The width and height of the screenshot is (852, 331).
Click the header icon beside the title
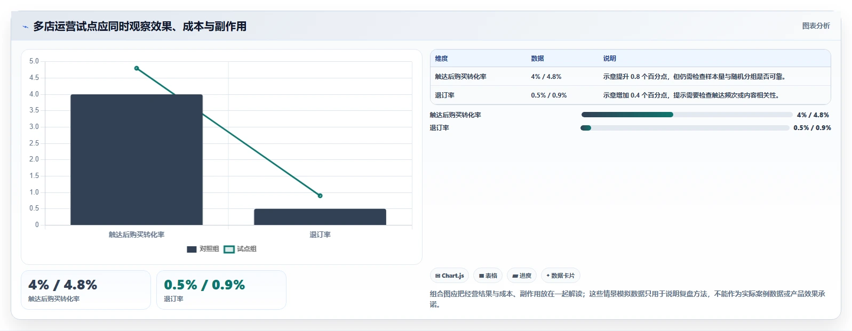tap(25, 27)
